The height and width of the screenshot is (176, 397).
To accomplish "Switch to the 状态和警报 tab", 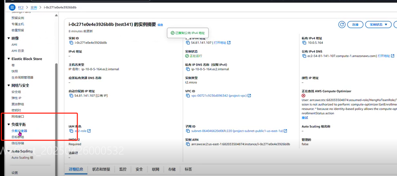I will point(101,169).
